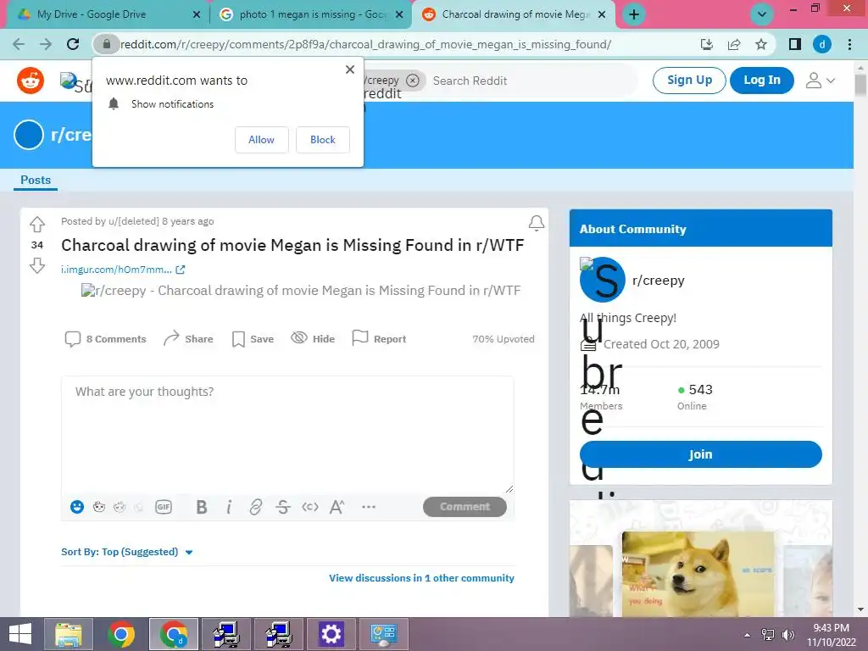The width and height of the screenshot is (868, 651).
Task: Hide this post
Action: (x=314, y=339)
